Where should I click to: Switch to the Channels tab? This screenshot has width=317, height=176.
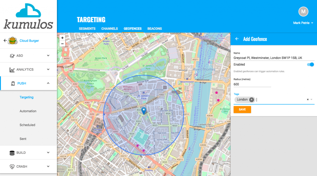click(110, 29)
